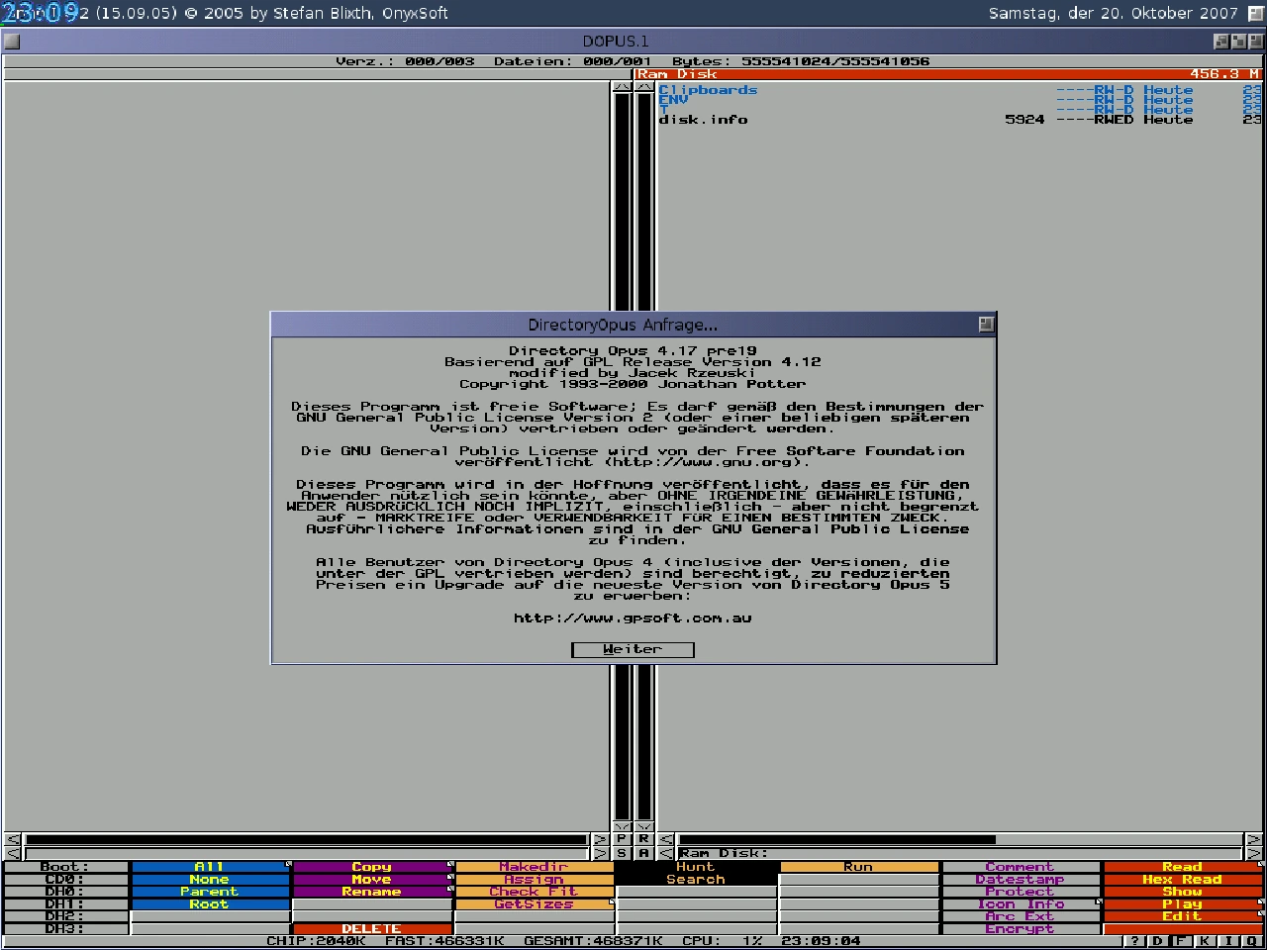Click the date Samstag, der 20. Oktober 2007
The width and height of the screenshot is (1267, 950).
1114,13
